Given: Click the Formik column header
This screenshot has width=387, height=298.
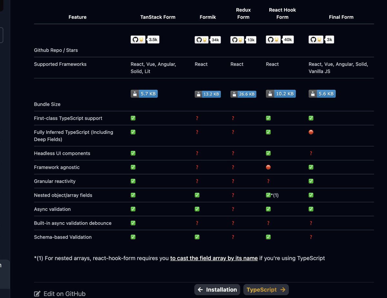Looking at the screenshot, I should click(208, 17).
